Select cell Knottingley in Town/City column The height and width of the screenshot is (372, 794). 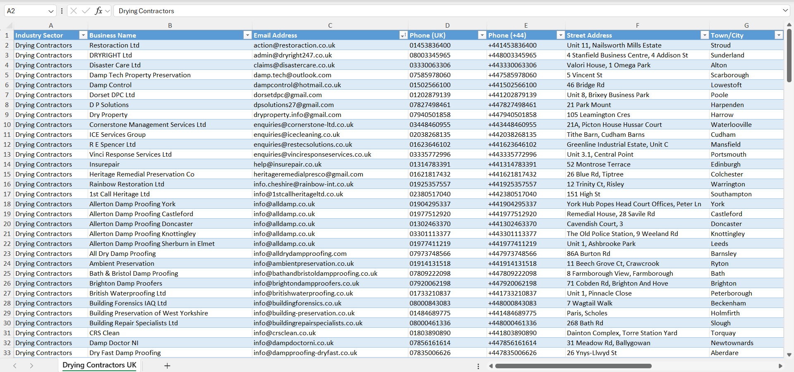tap(746, 234)
